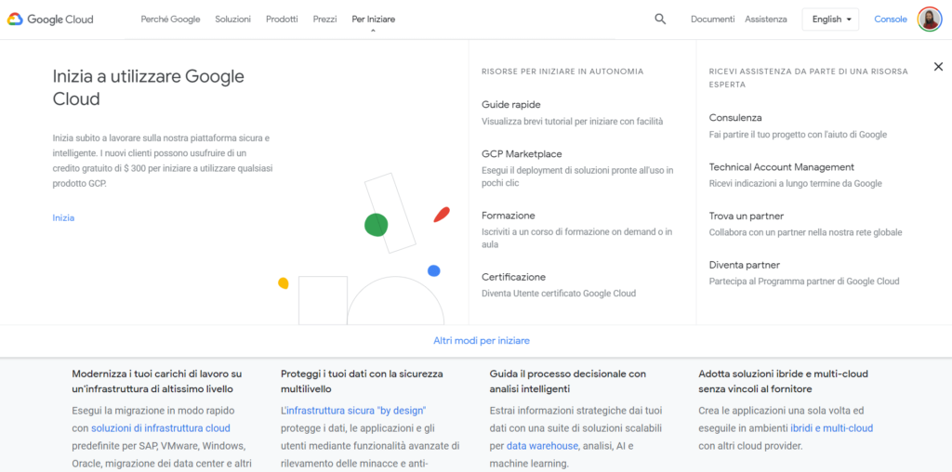
Task: Open the Soluzioni menu
Action: 232,20
